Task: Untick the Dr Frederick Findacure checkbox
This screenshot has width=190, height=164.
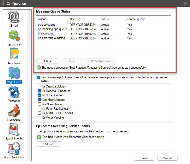Action: click(39, 91)
